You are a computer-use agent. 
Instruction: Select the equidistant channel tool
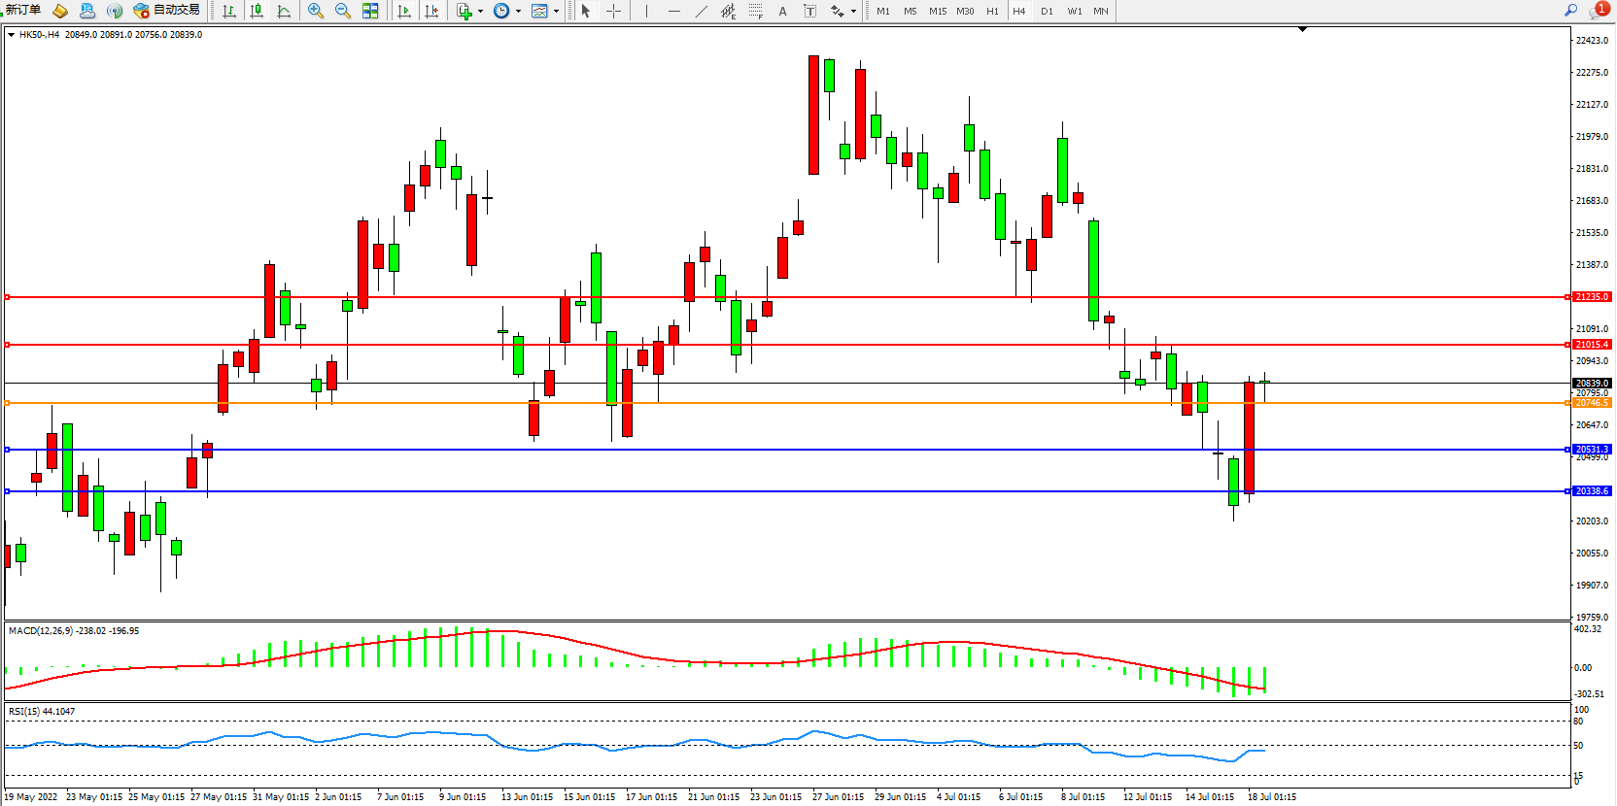pos(728,11)
